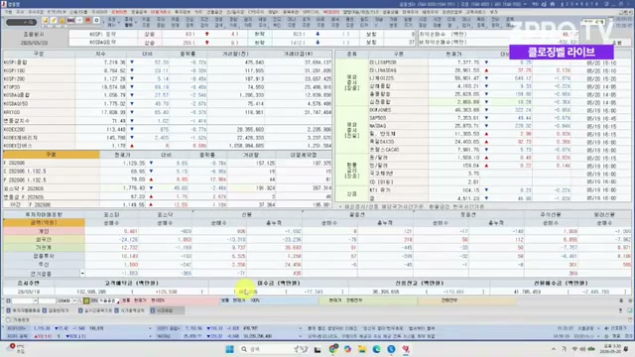Open File Explorer from taskbar
This screenshot has height=357, width=635.
361,349
